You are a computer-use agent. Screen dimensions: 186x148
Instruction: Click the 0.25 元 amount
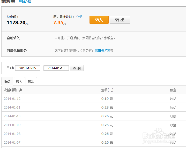coord(107,125)
